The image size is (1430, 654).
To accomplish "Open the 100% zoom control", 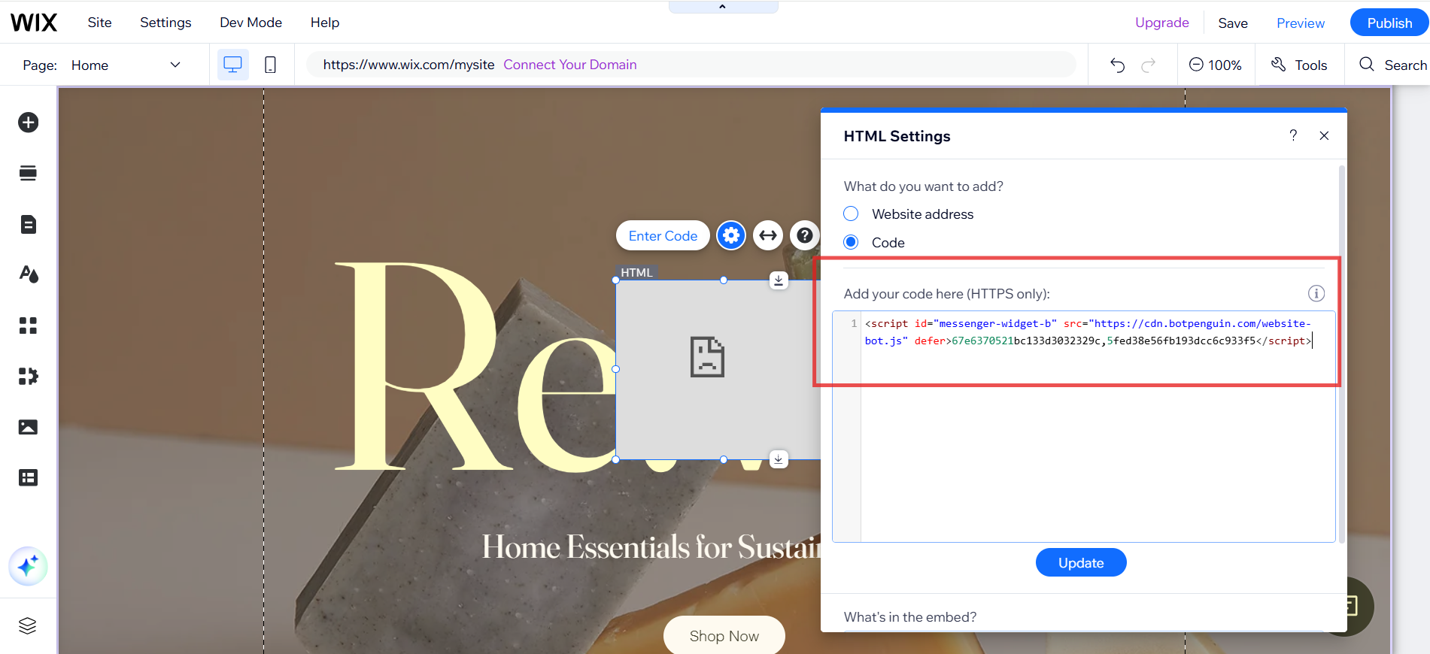I will [x=1215, y=65].
